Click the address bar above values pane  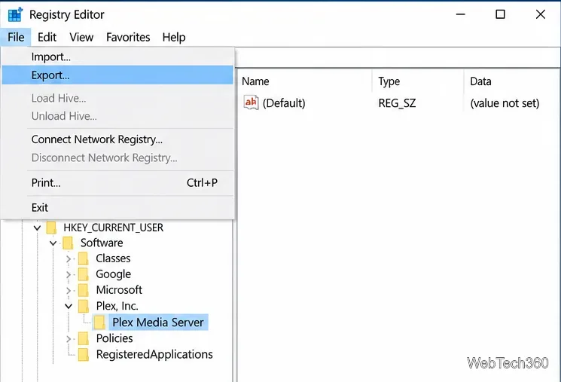397,57
